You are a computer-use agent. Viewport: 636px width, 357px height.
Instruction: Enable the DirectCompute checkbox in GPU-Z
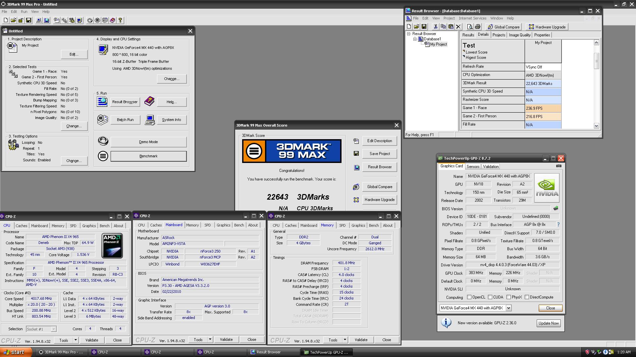[527, 297]
